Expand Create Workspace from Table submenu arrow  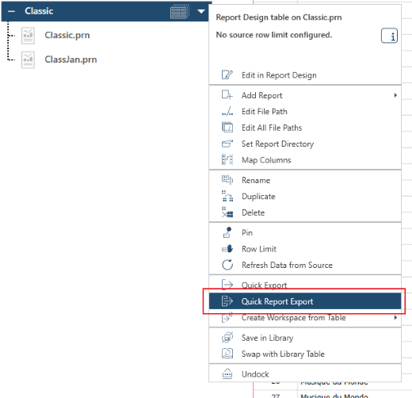click(x=395, y=317)
